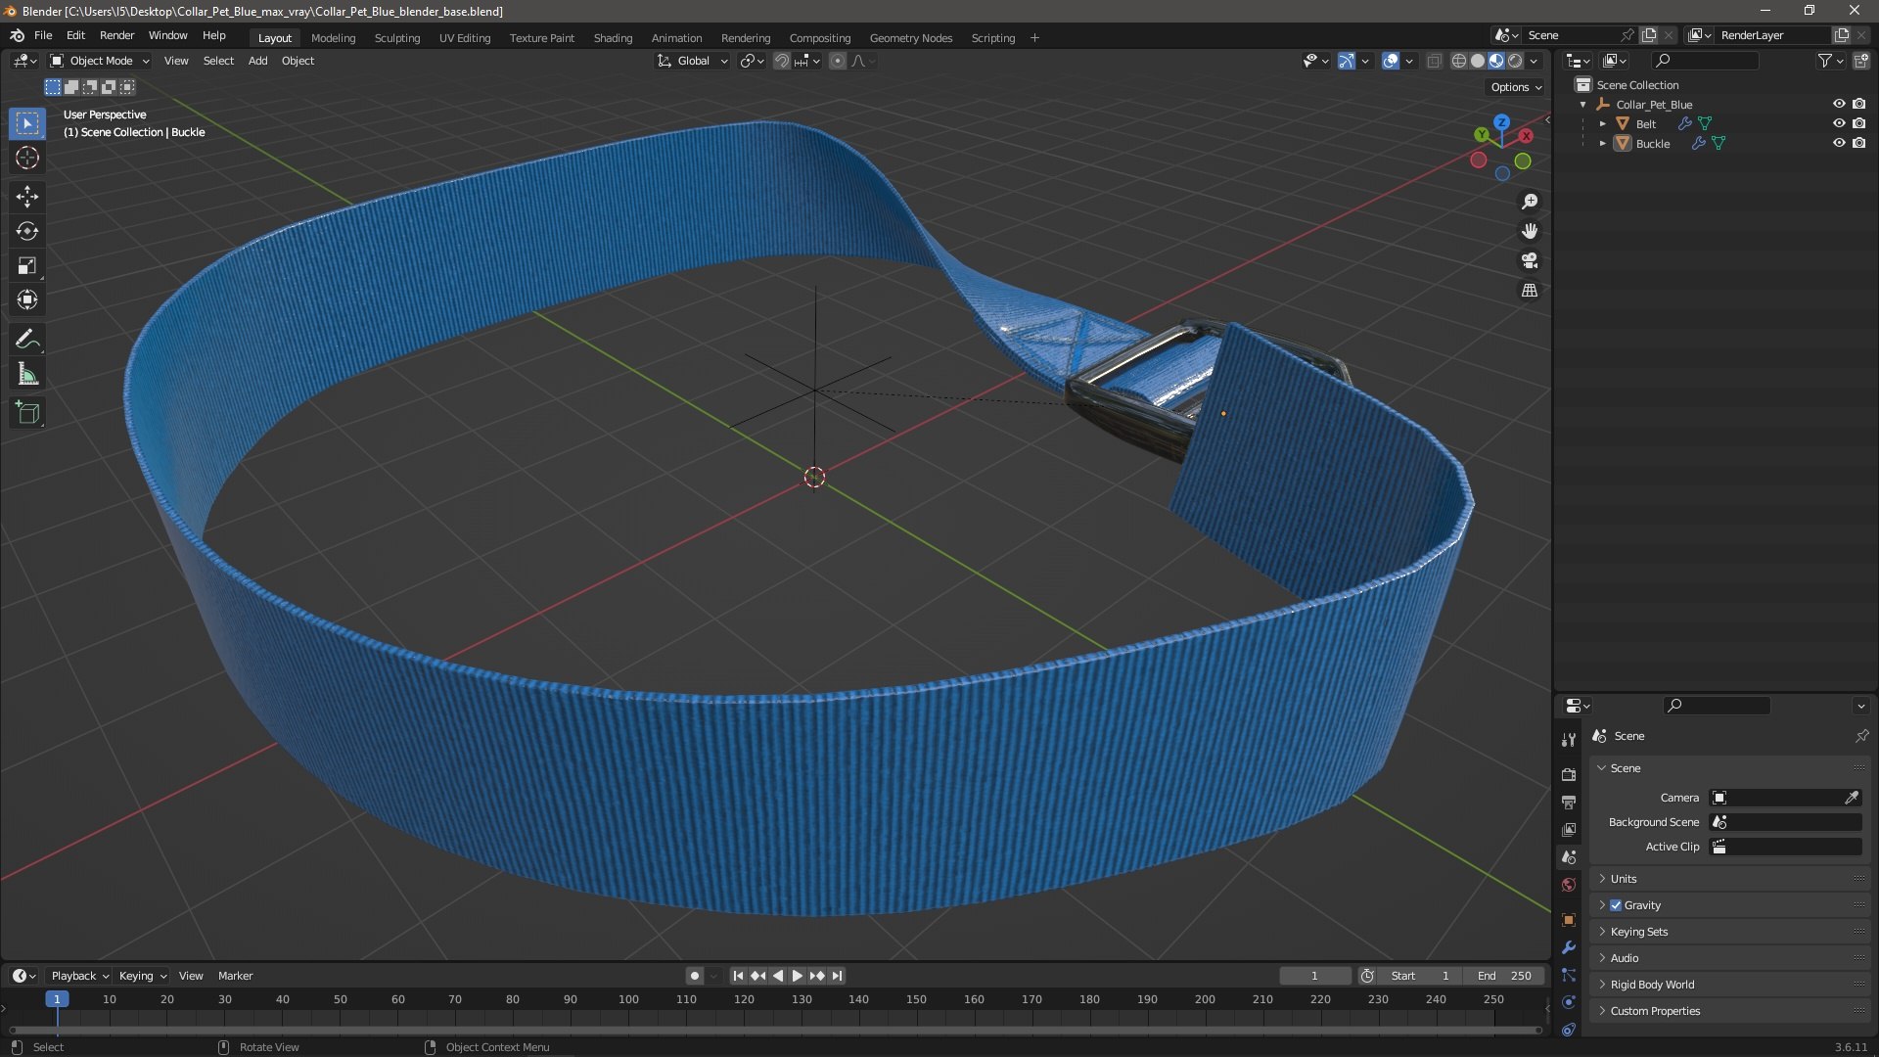
Task: Activate the Move tool
Action: [27, 197]
